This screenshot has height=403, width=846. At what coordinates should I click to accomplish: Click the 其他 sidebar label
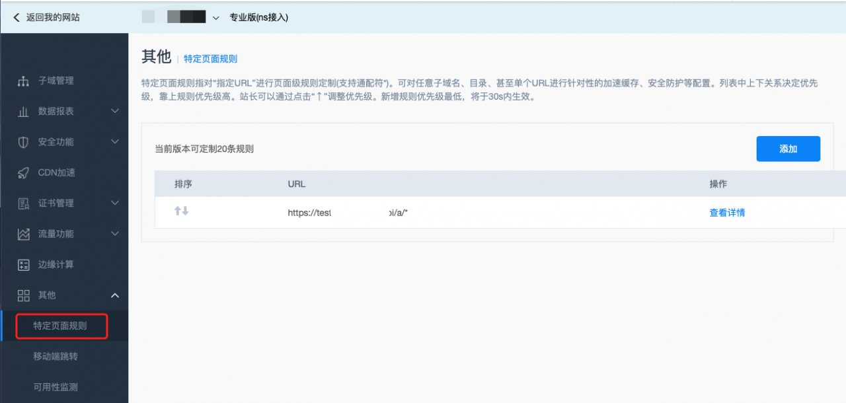coord(47,295)
